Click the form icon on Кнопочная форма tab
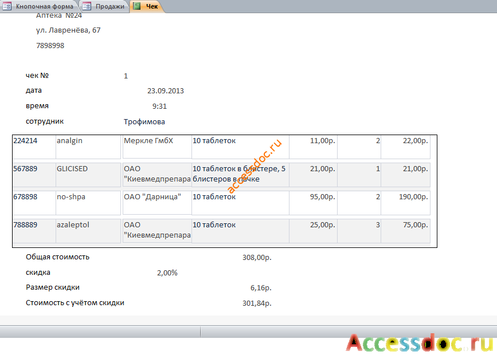The width and height of the screenshot is (497, 355). [x=7, y=6]
